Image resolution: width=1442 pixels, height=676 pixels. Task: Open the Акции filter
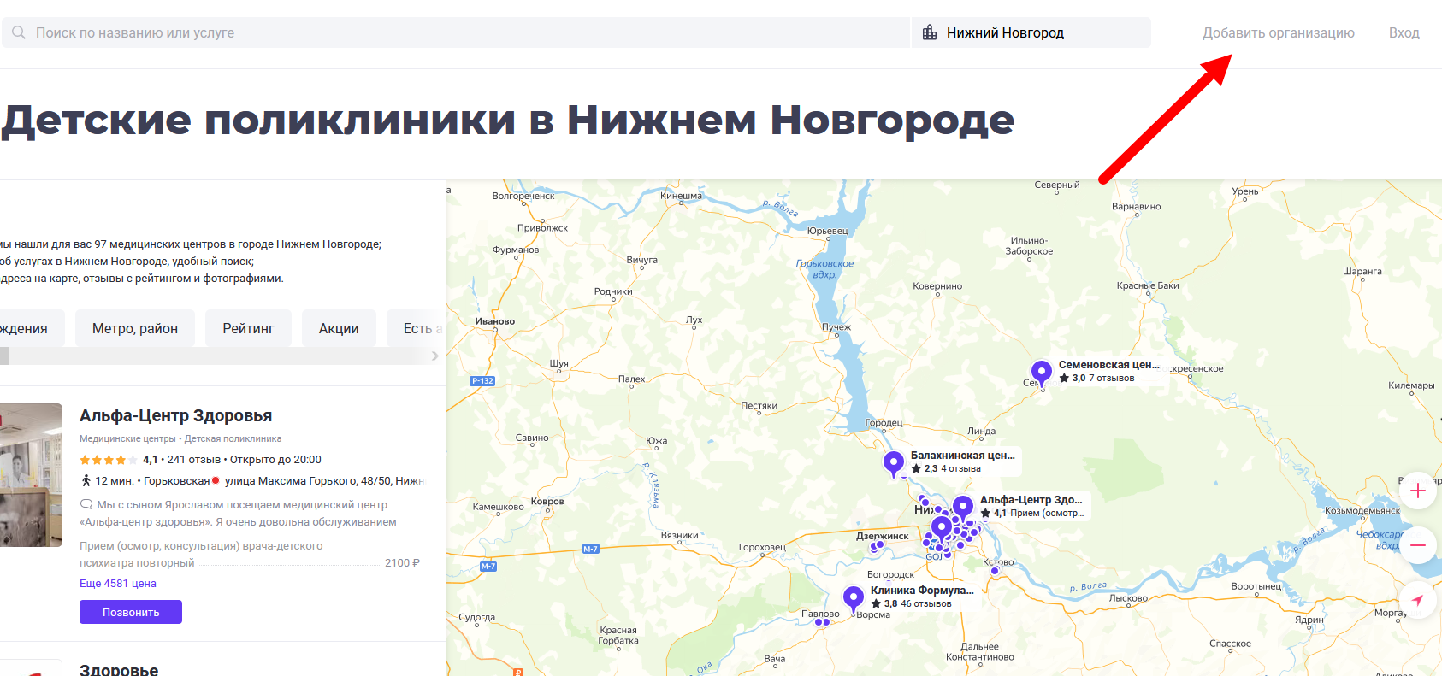[339, 329]
